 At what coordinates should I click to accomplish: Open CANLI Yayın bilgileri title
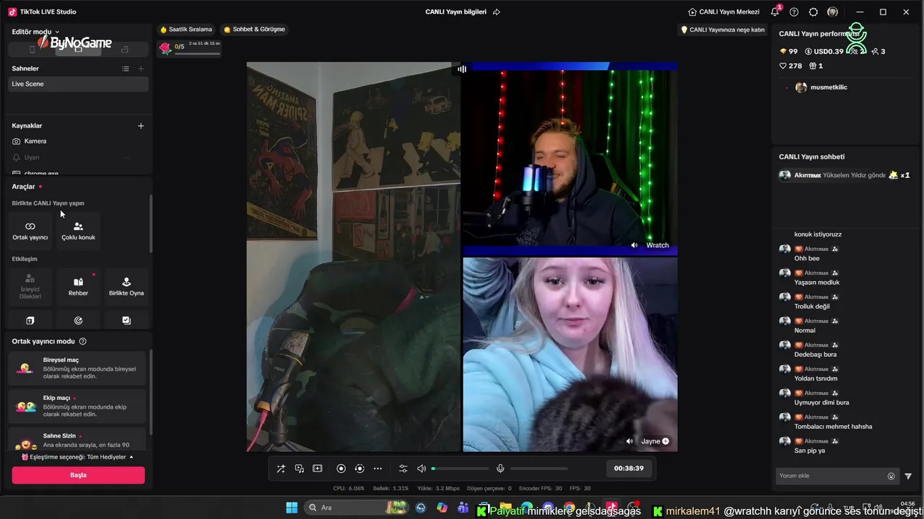point(456,12)
